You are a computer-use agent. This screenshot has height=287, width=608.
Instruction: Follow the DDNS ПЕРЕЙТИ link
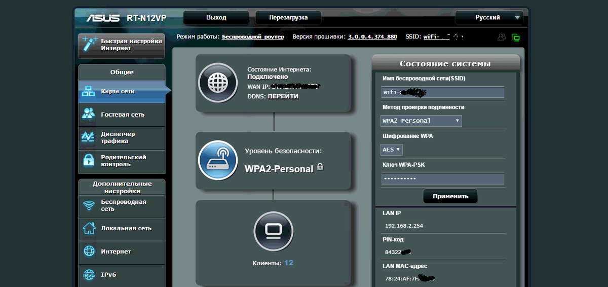point(283,96)
